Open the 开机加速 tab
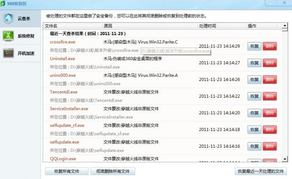 (x=20, y=53)
